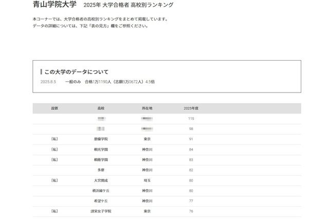Click 神奈川 in the 横浜緑ケ丘 row
This screenshot has width=329, height=219.
pos(147,191)
